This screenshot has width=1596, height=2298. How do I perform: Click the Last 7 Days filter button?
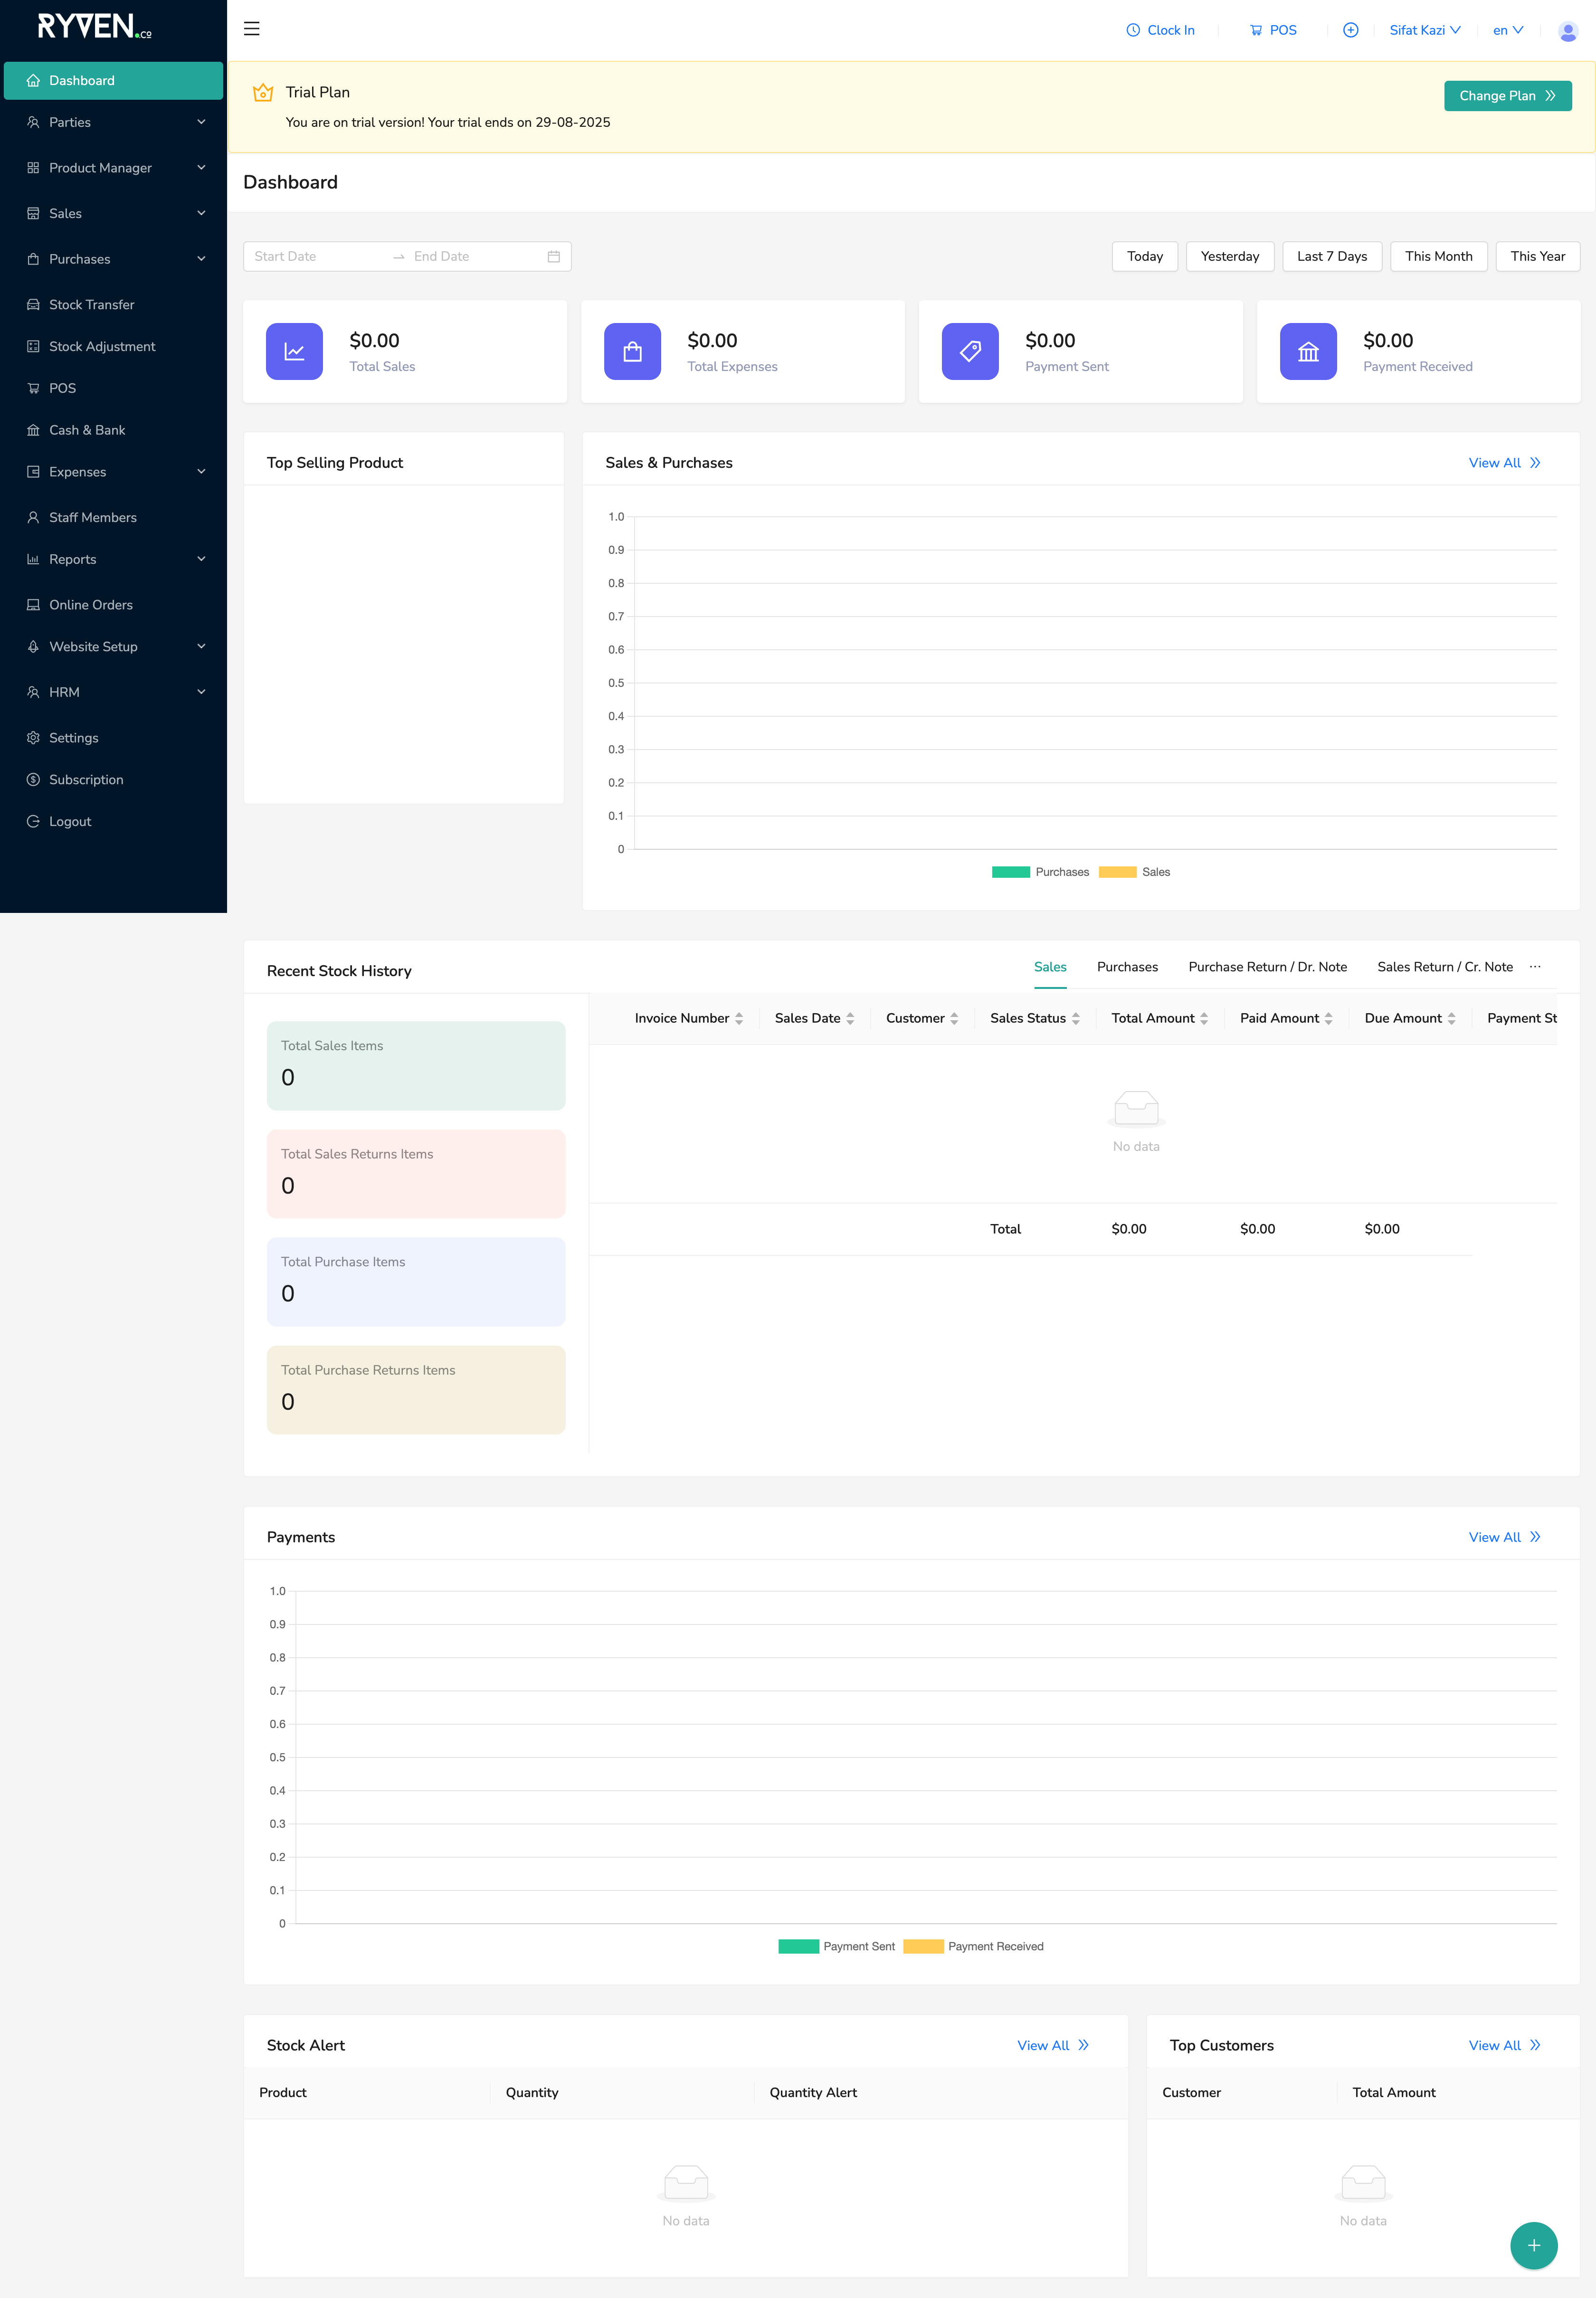coord(1332,256)
